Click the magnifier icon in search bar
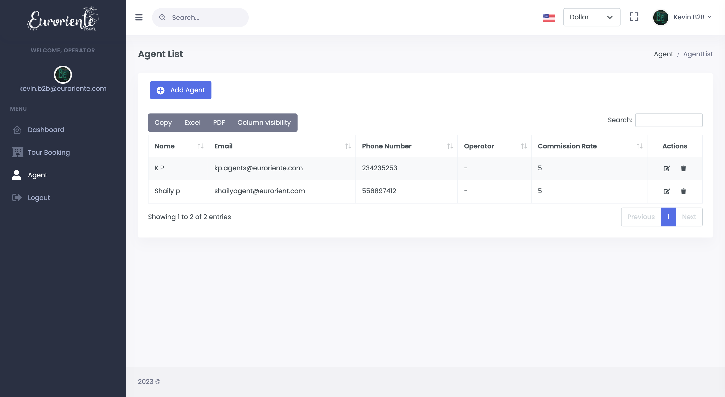The width and height of the screenshot is (725, 397). (162, 17)
